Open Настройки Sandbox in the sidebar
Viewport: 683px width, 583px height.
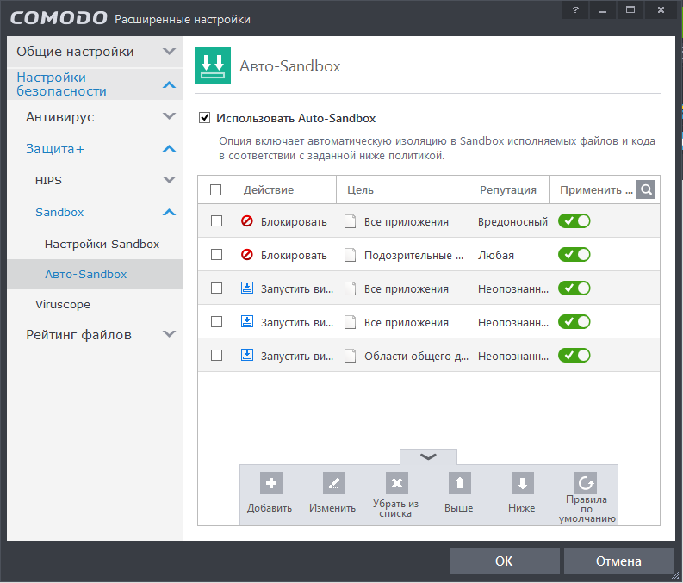click(102, 244)
